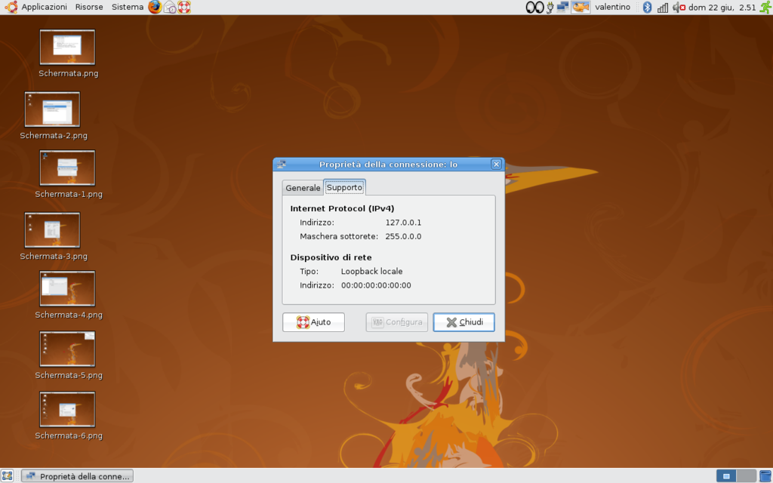Click the rolling eyes applet
Image resolution: width=773 pixels, height=483 pixels.
click(534, 8)
